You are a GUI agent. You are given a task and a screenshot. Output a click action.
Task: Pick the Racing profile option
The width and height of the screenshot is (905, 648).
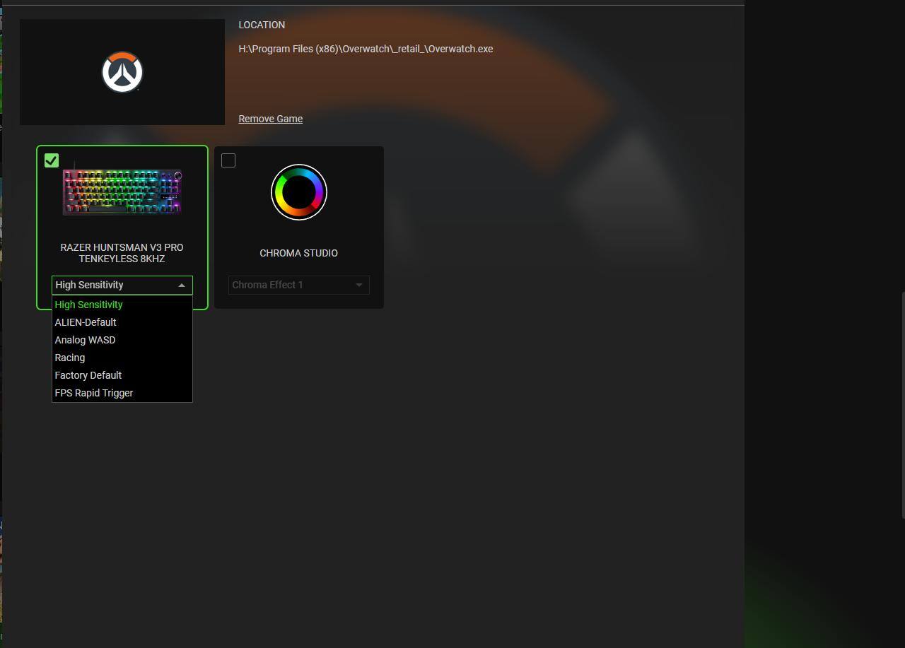70,358
